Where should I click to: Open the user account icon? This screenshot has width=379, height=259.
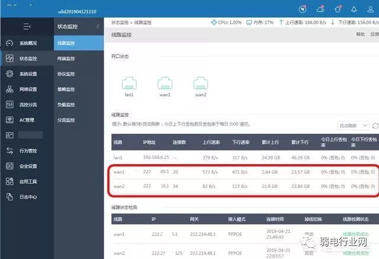(x=371, y=9)
